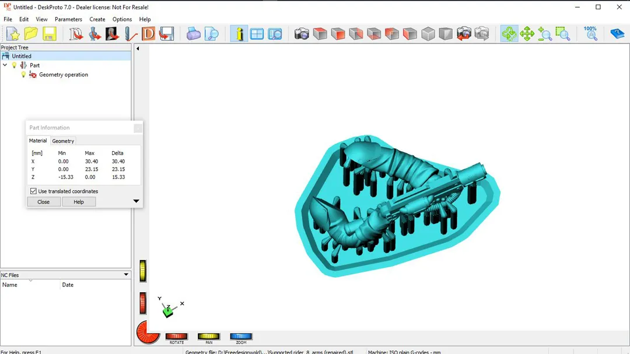Click the Close button in Part Information

pyautogui.click(x=44, y=202)
